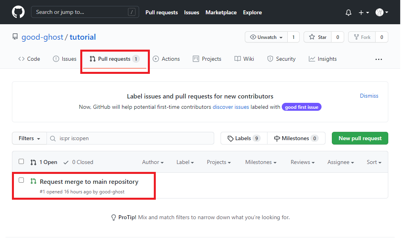
Task: Click the New pull request button
Action: (360, 138)
